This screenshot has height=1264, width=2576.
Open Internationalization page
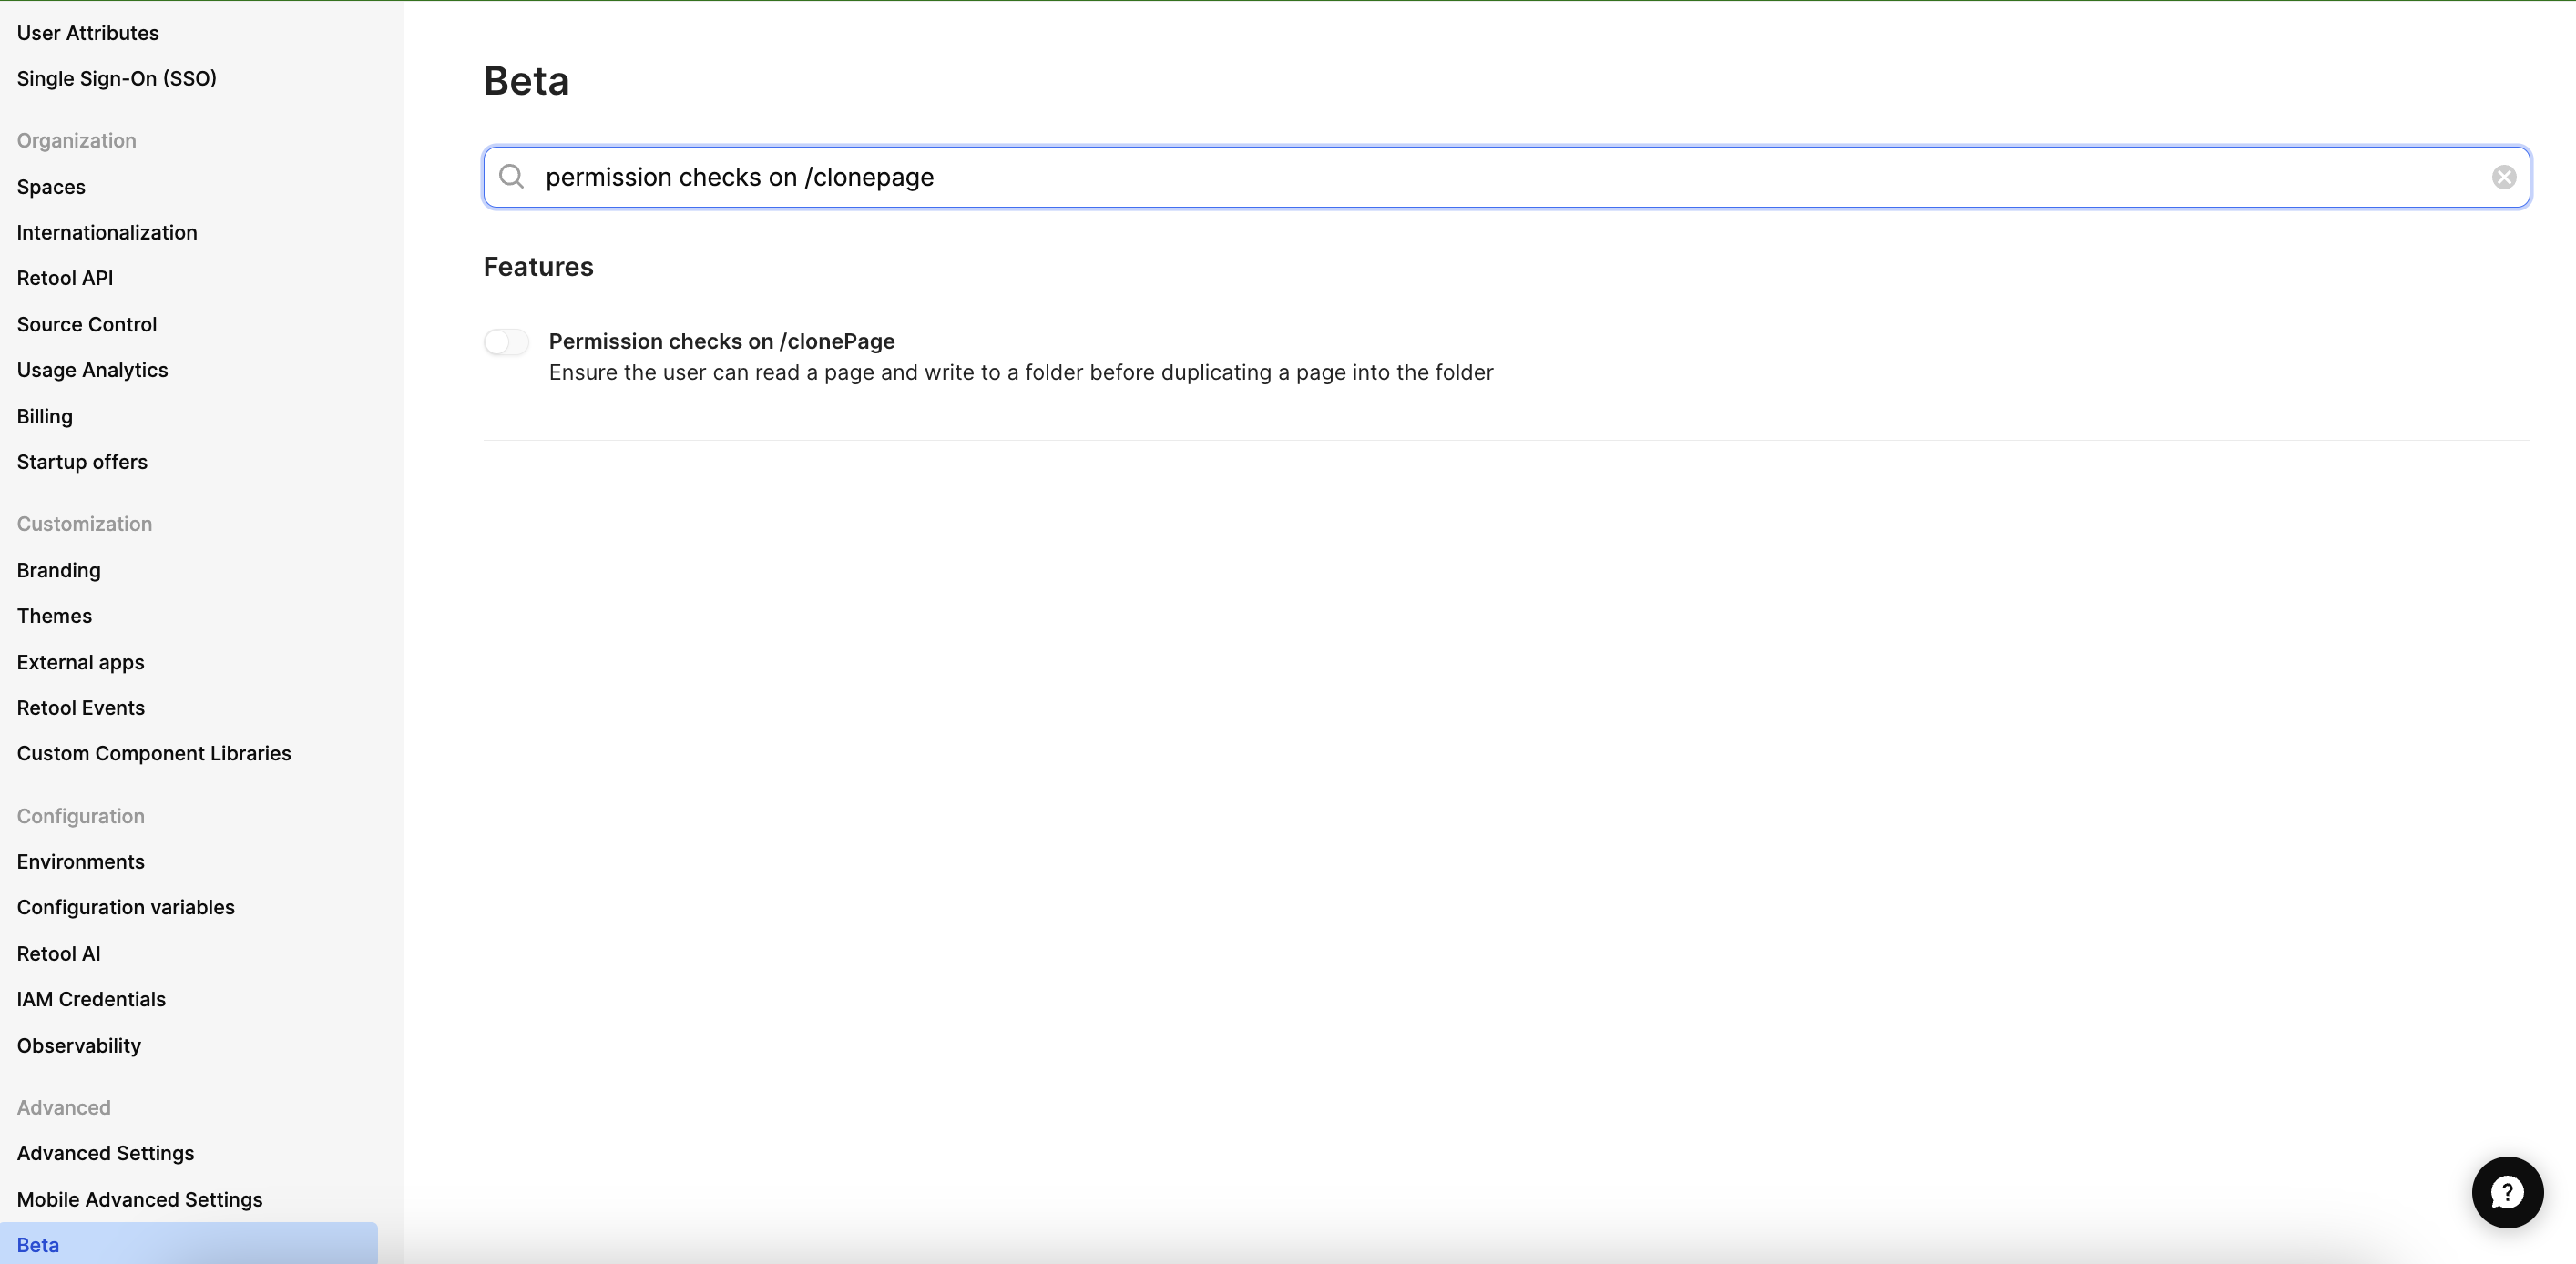coord(107,232)
